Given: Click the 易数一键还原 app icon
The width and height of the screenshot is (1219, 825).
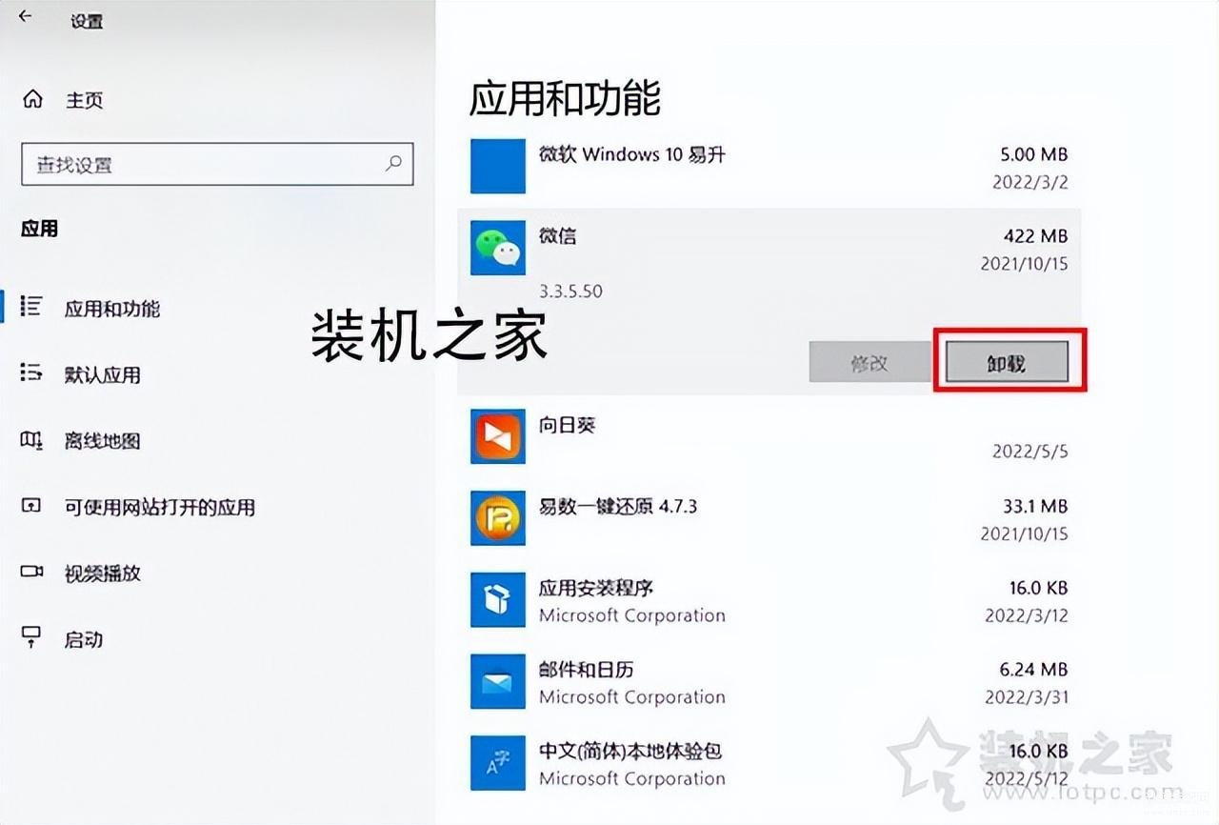Looking at the screenshot, I should coord(498,518).
